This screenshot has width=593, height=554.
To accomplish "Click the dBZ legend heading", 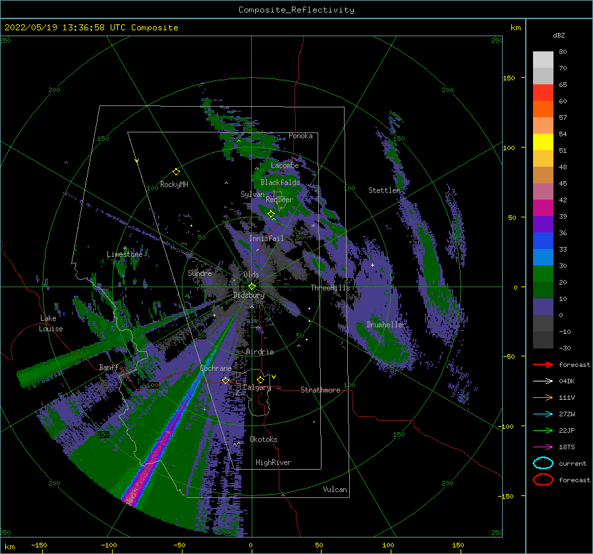I will pyautogui.click(x=559, y=35).
